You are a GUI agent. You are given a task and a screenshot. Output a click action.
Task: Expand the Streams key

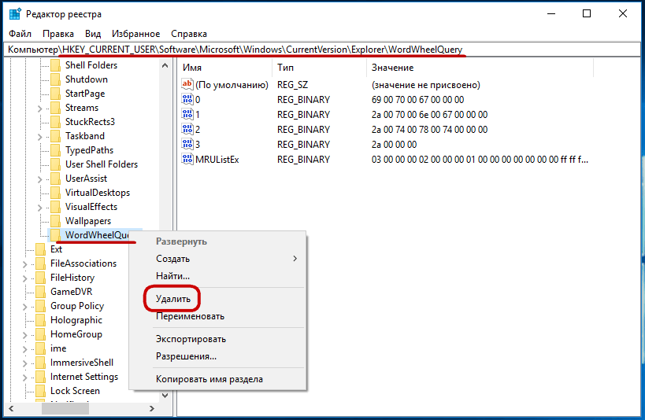[40, 109]
